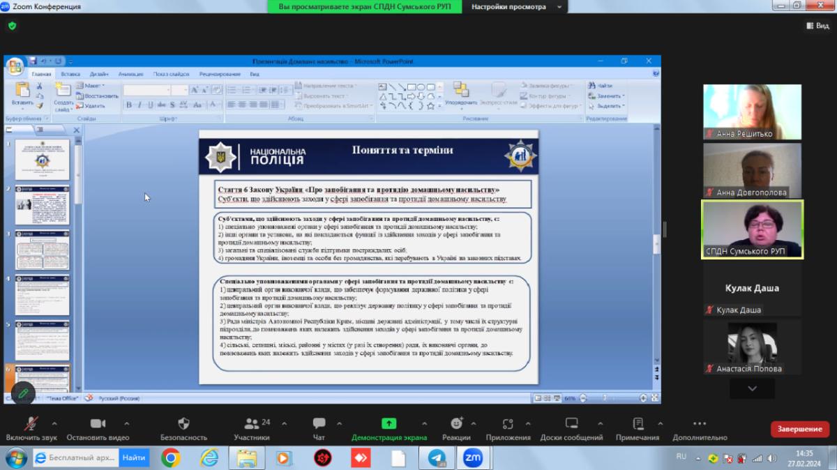
Task: Open Telegram from the taskbar
Action: pyautogui.click(x=437, y=457)
